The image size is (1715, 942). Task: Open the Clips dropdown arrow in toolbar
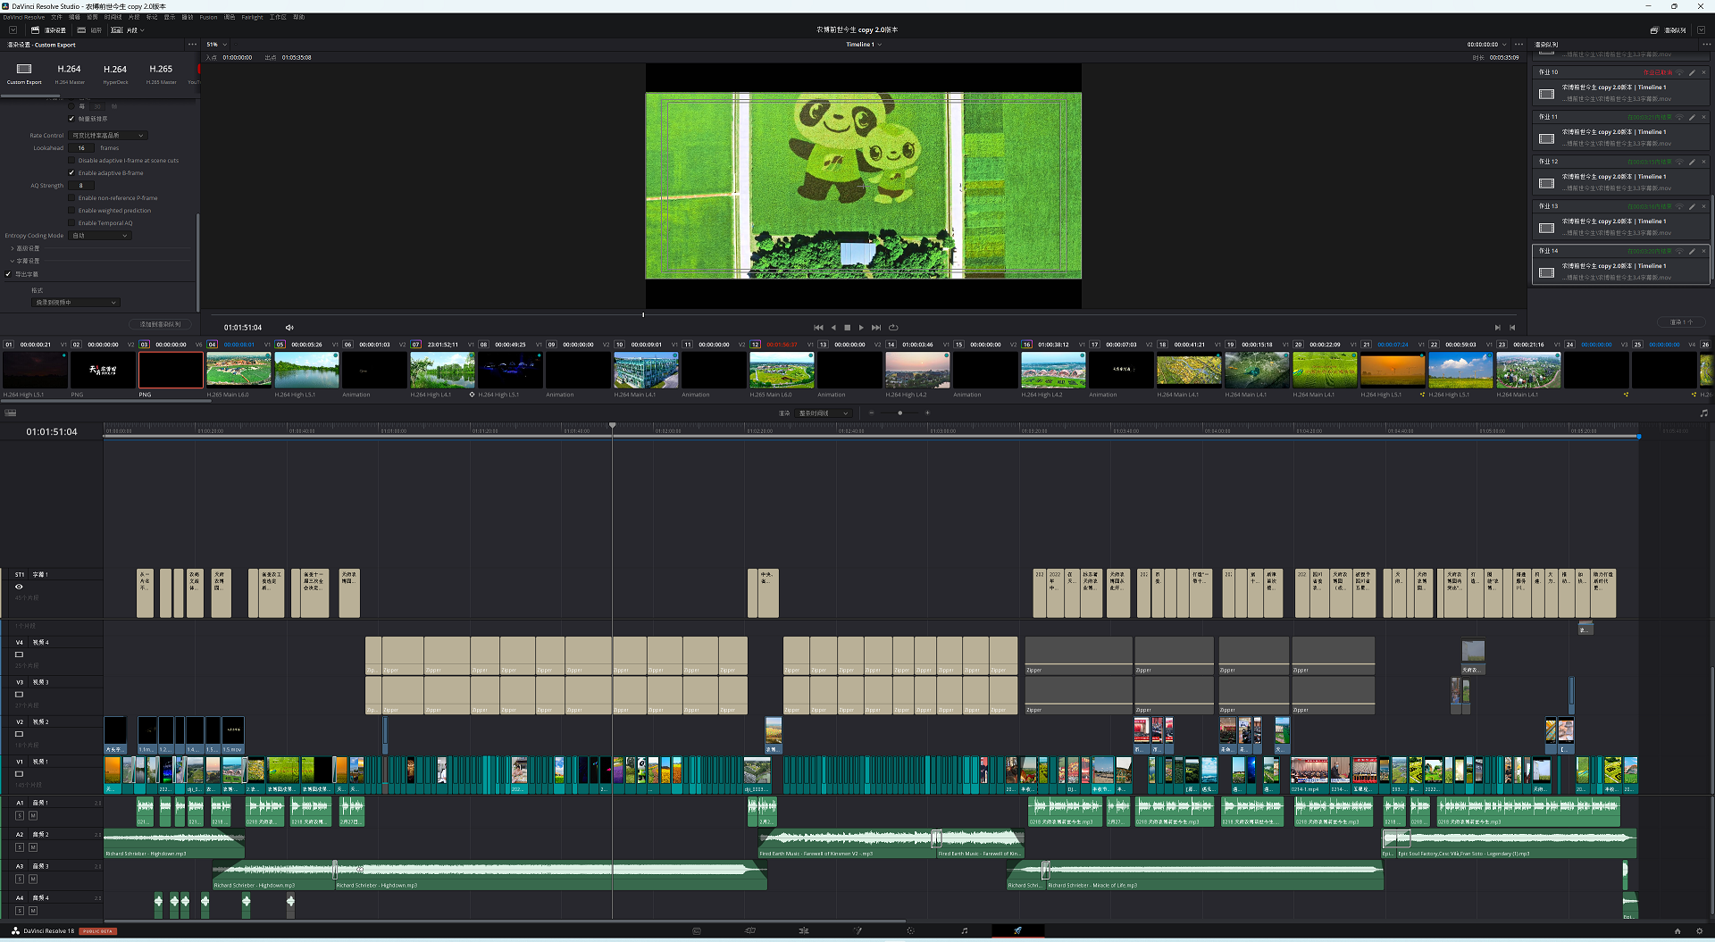click(x=142, y=30)
